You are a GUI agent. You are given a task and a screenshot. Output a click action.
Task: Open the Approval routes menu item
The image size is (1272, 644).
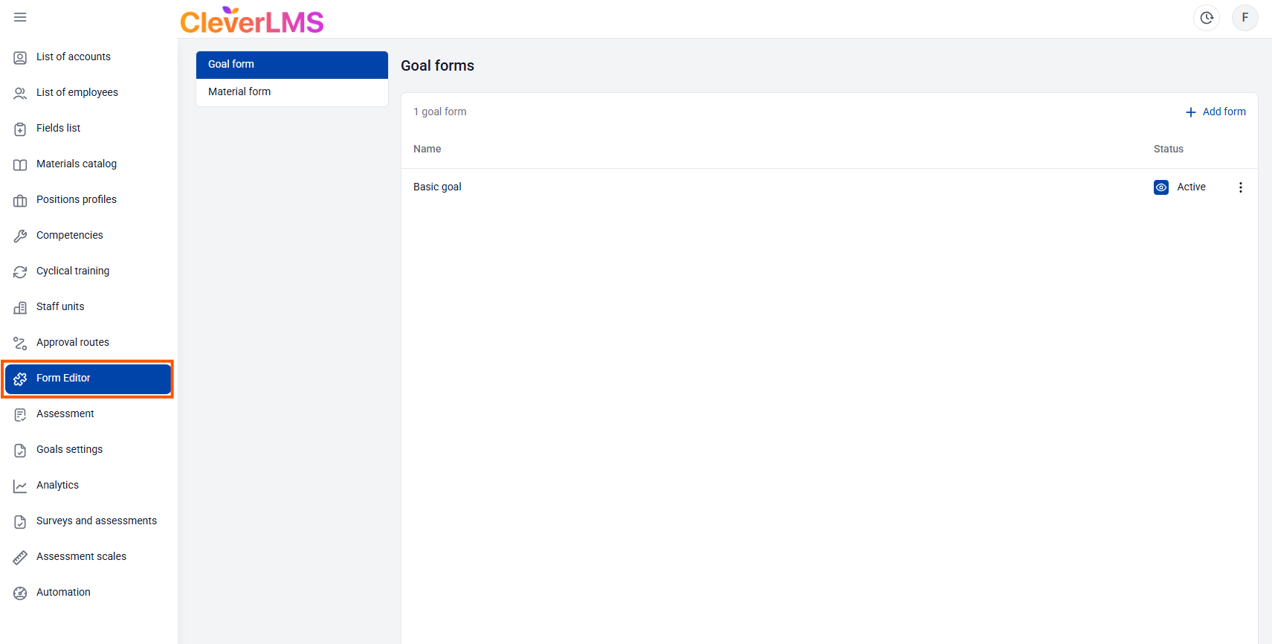73,342
